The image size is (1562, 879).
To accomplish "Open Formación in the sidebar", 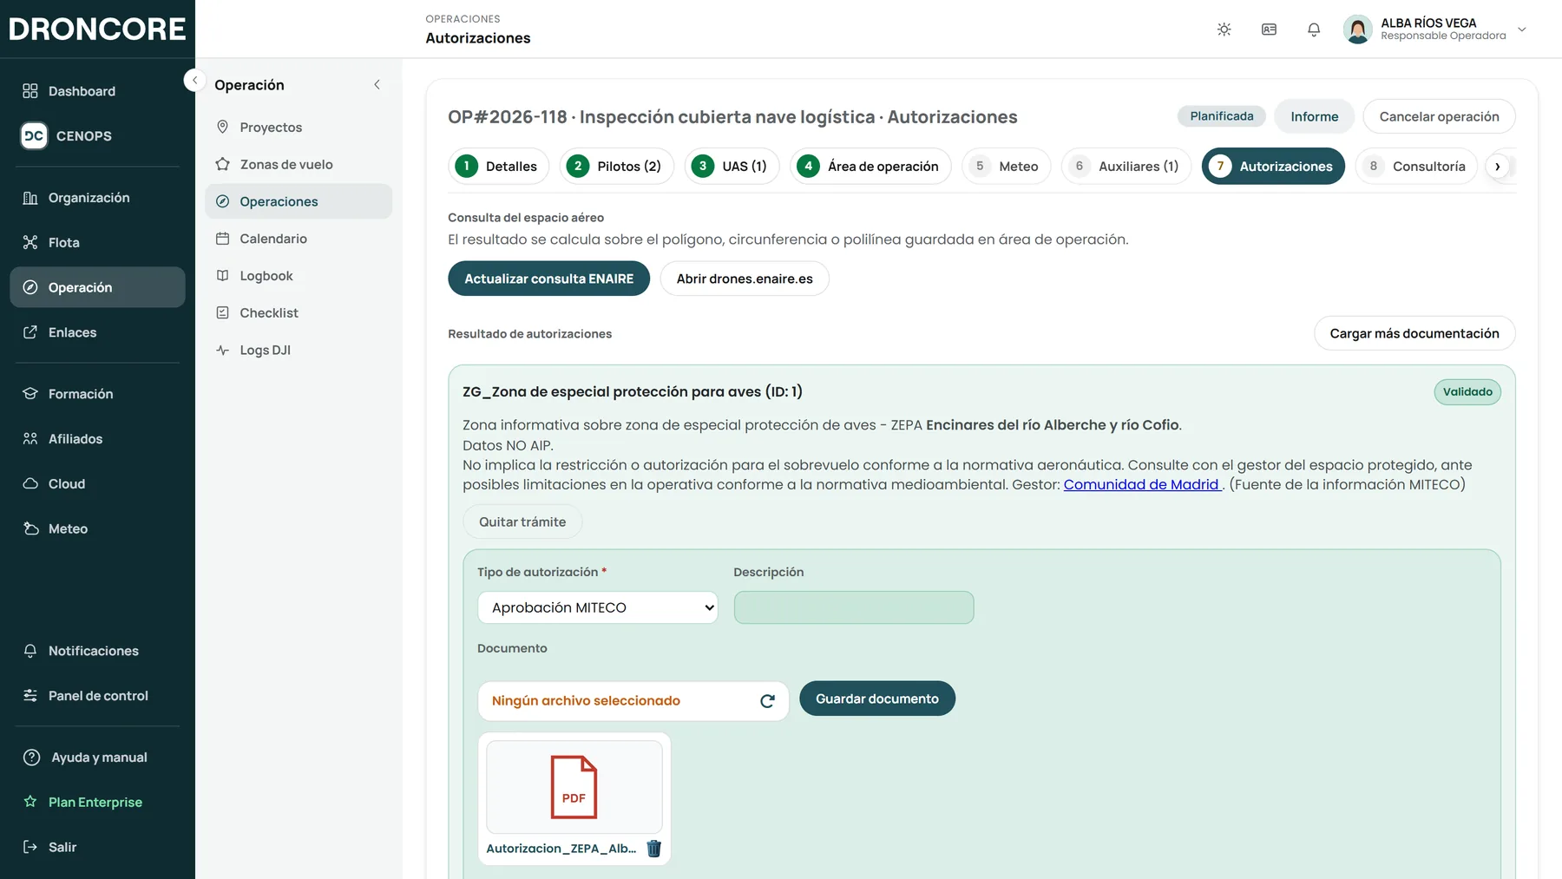I will (x=97, y=394).
